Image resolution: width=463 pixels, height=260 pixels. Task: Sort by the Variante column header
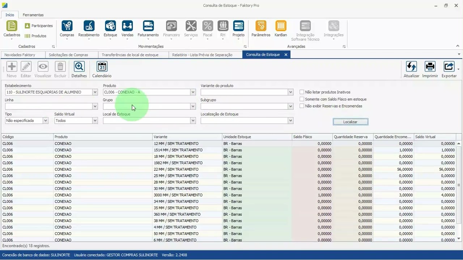[x=187, y=137]
